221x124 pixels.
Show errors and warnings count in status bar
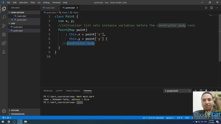7,118
